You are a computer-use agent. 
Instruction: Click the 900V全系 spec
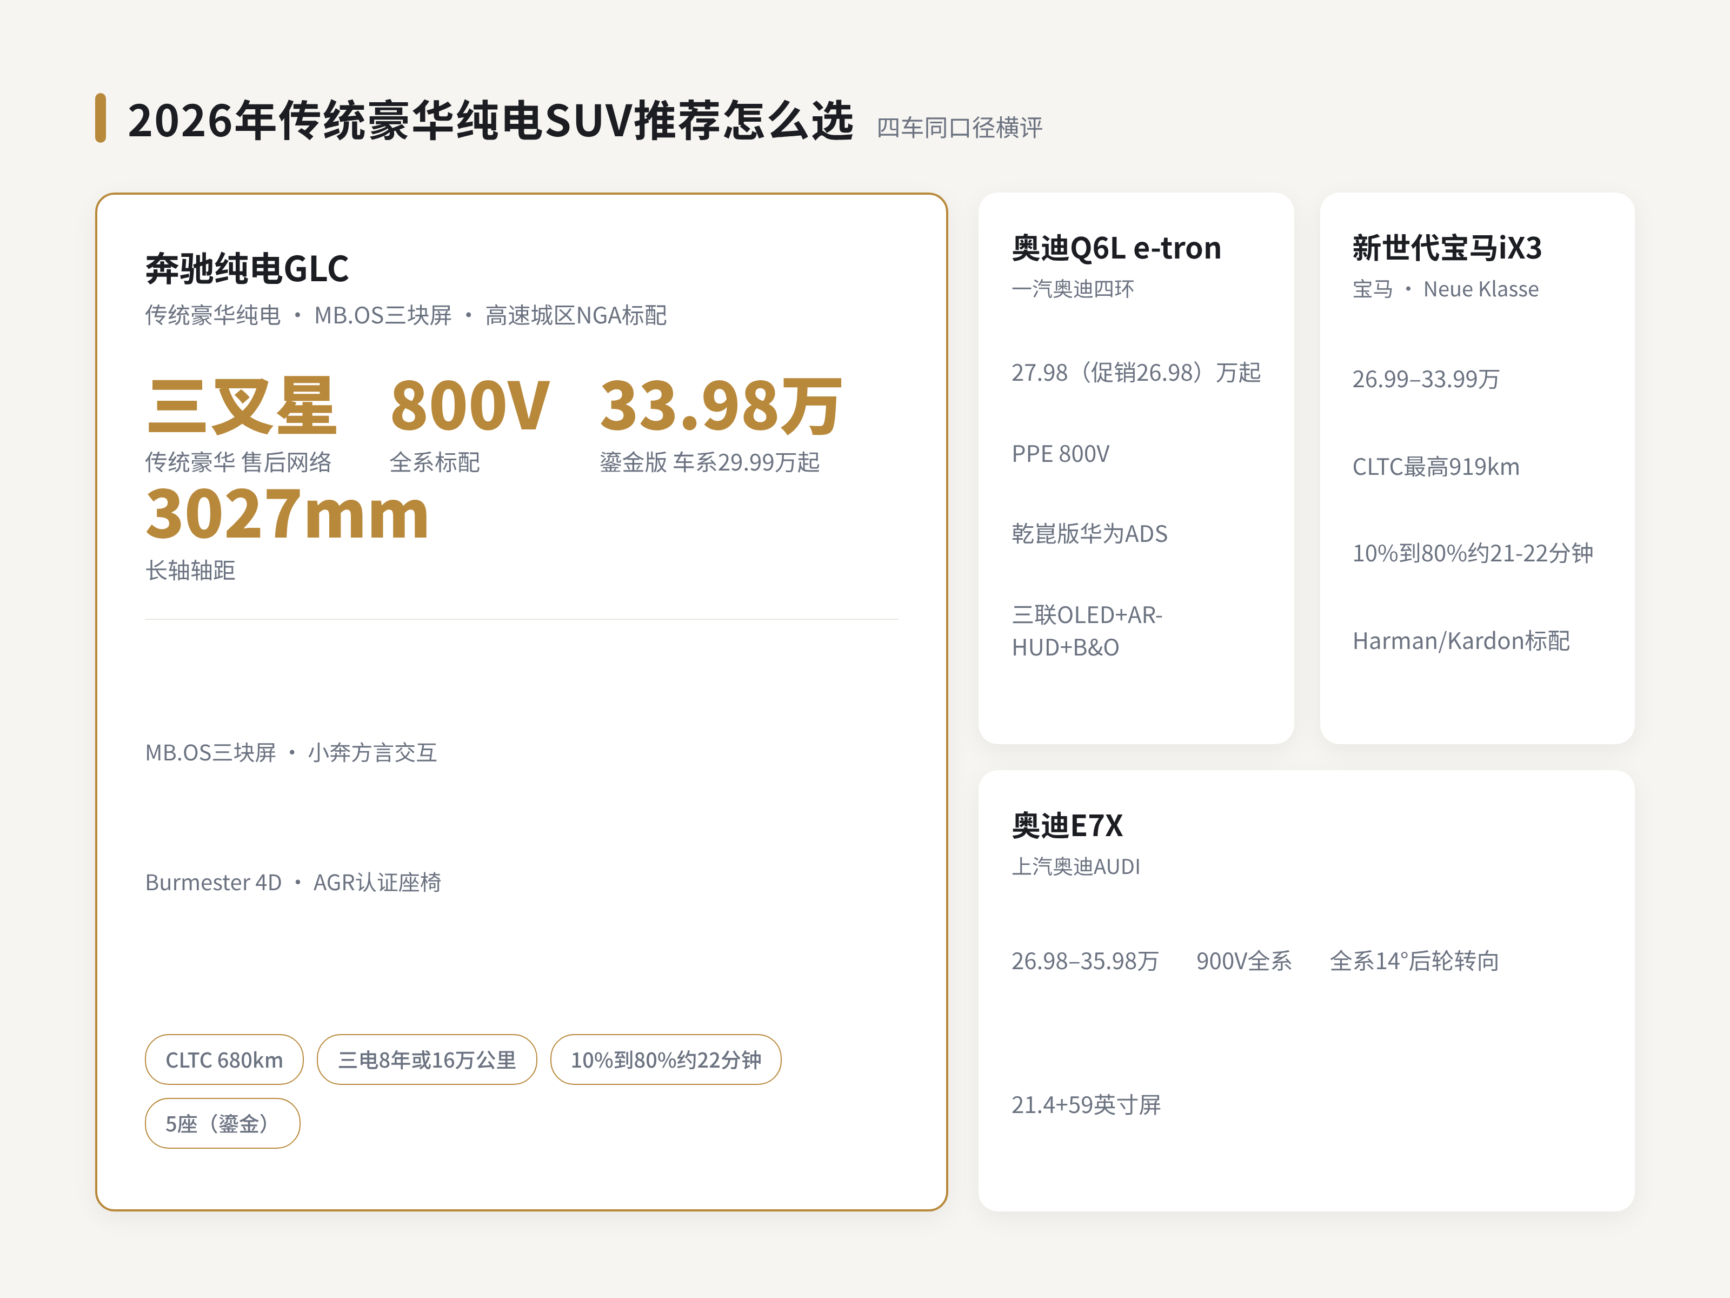1243,961
